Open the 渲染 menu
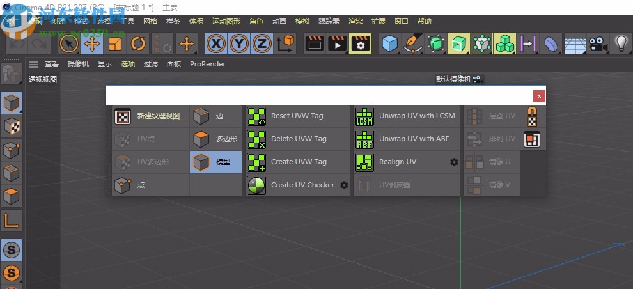The height and width of the screenshot is (289, 633). click(356, 21)
